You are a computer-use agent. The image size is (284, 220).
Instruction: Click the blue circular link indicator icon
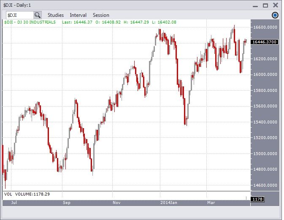click(275, 15)
